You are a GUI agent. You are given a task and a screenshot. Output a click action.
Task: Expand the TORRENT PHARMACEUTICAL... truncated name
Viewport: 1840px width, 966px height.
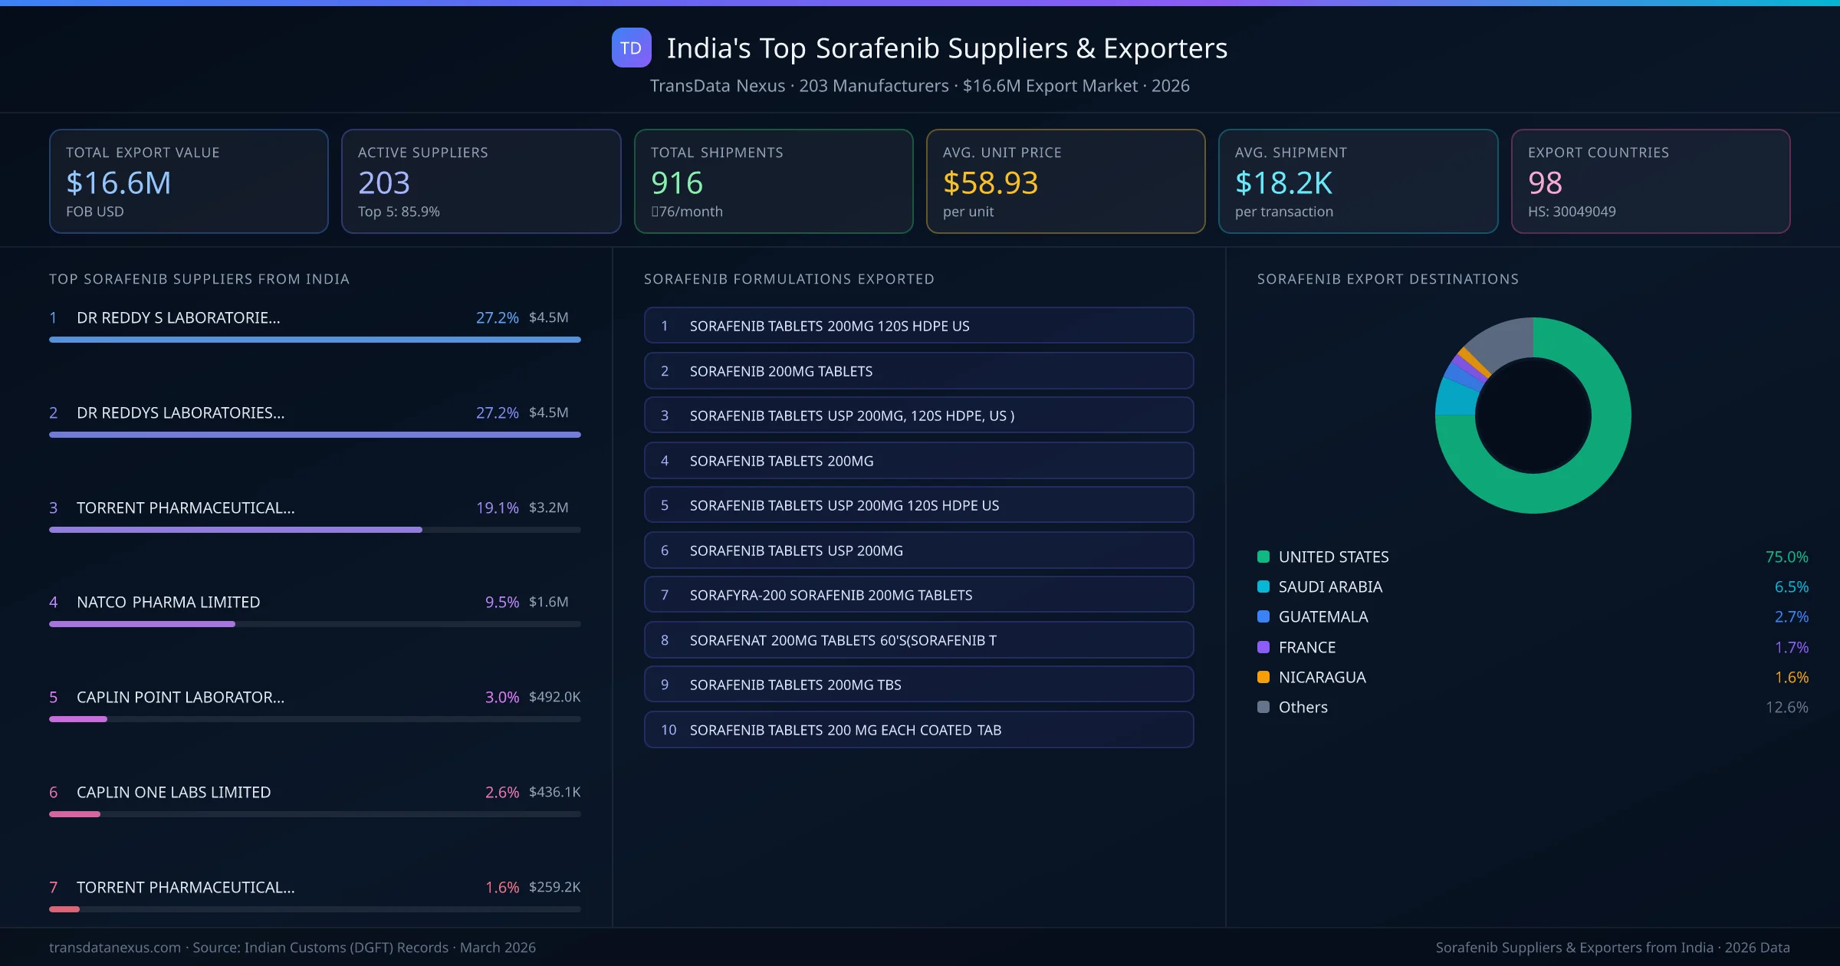(x=185, y=508)
